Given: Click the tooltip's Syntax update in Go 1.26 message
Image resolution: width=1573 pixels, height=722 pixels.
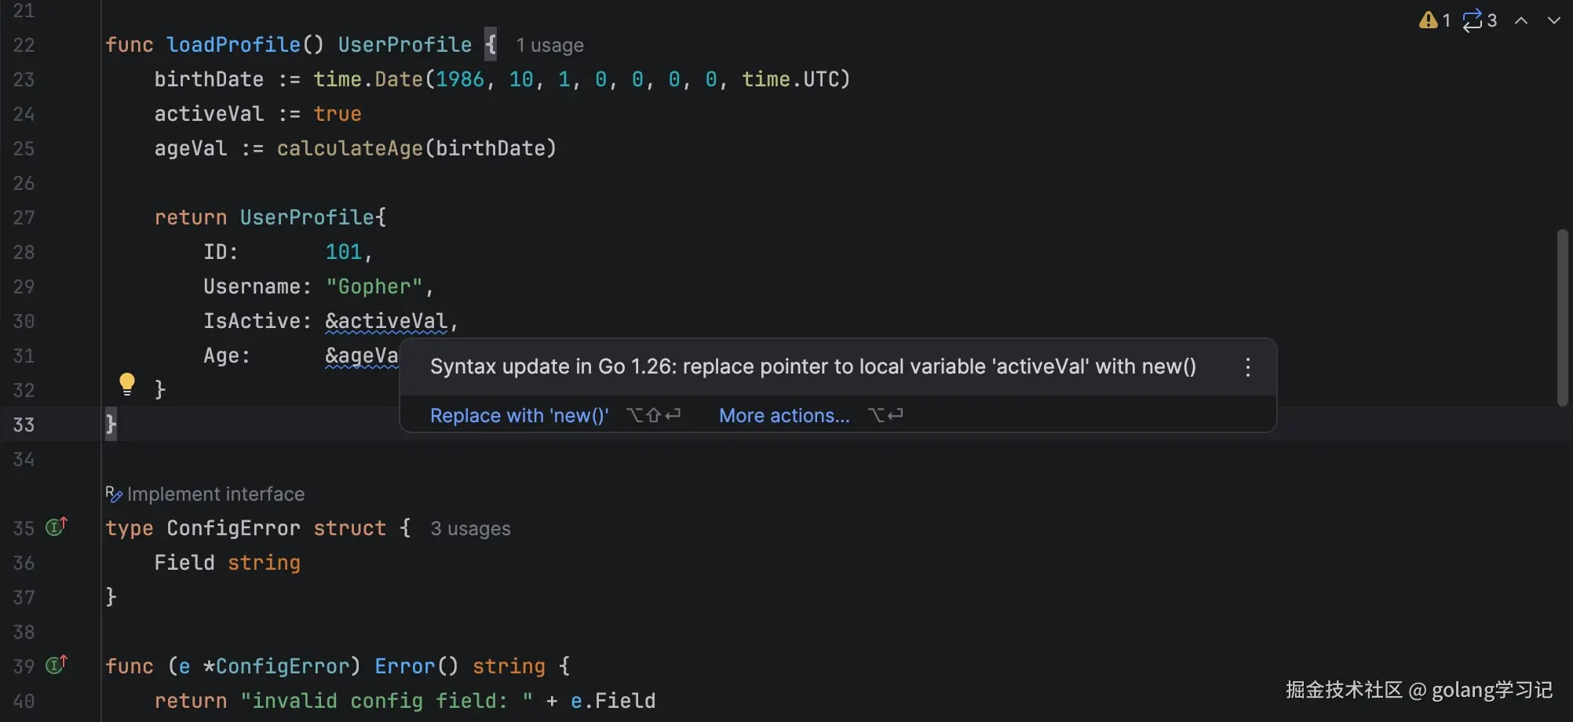Looking at the screenshot, I should click(813, 366).
